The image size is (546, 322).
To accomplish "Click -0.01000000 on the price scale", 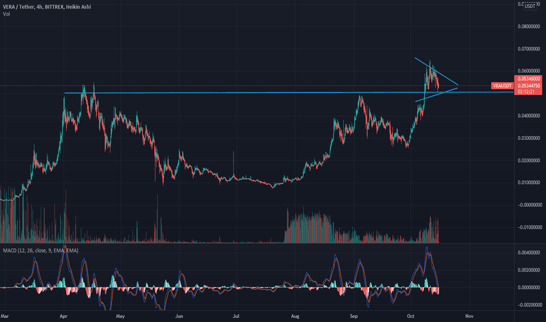I will pyautogui.click(x=530, y=227).
